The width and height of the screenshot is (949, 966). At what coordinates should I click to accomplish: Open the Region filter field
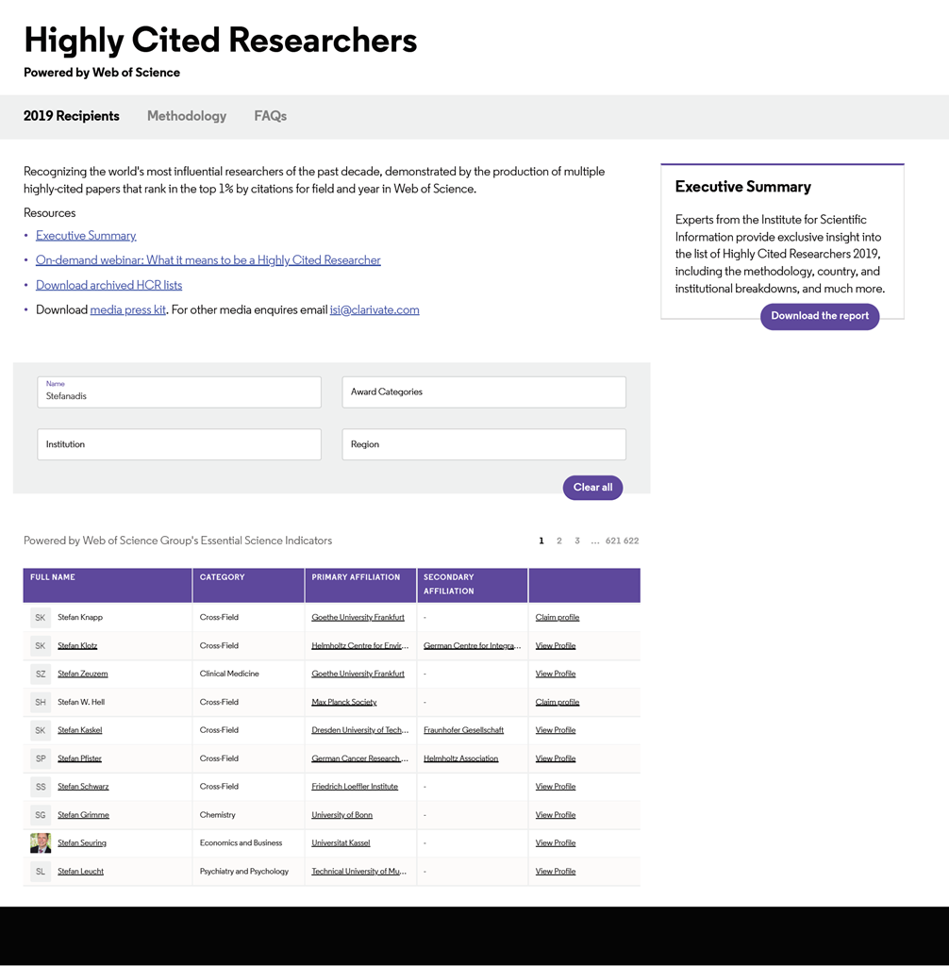coord(483,444)
